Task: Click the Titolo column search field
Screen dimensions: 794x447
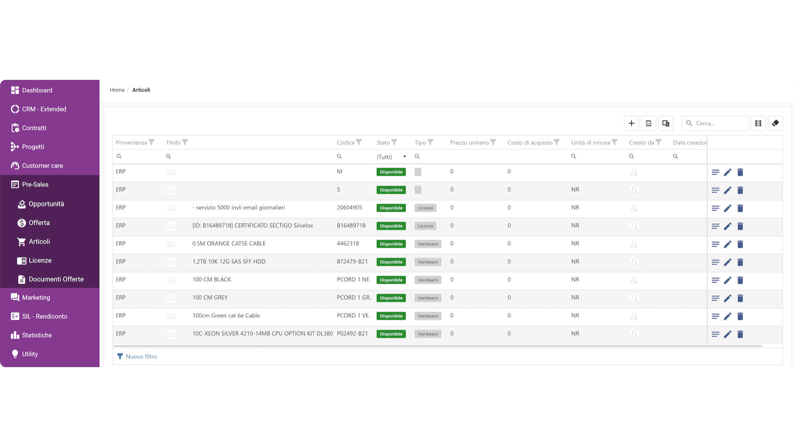Action: click(248, 156)
